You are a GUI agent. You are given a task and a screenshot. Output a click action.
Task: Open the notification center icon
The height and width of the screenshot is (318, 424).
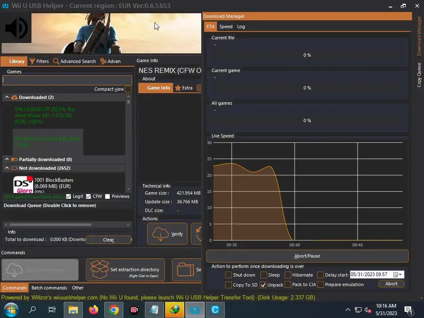[409, 310]
